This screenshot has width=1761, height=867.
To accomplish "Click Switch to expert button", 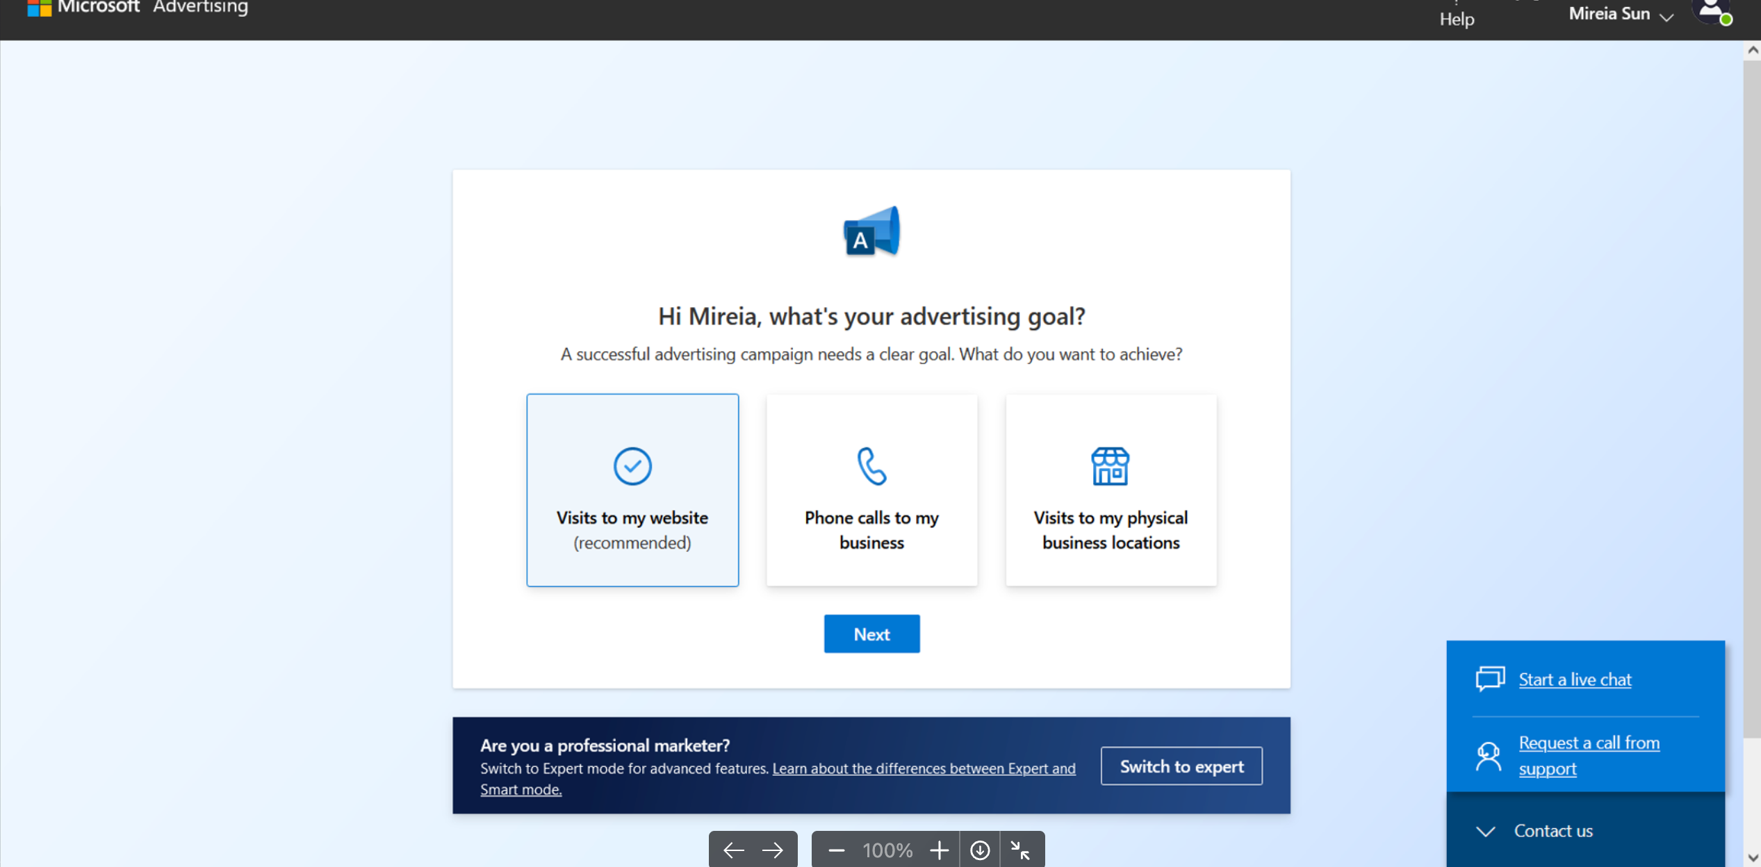I will (x=1181, y=766).
